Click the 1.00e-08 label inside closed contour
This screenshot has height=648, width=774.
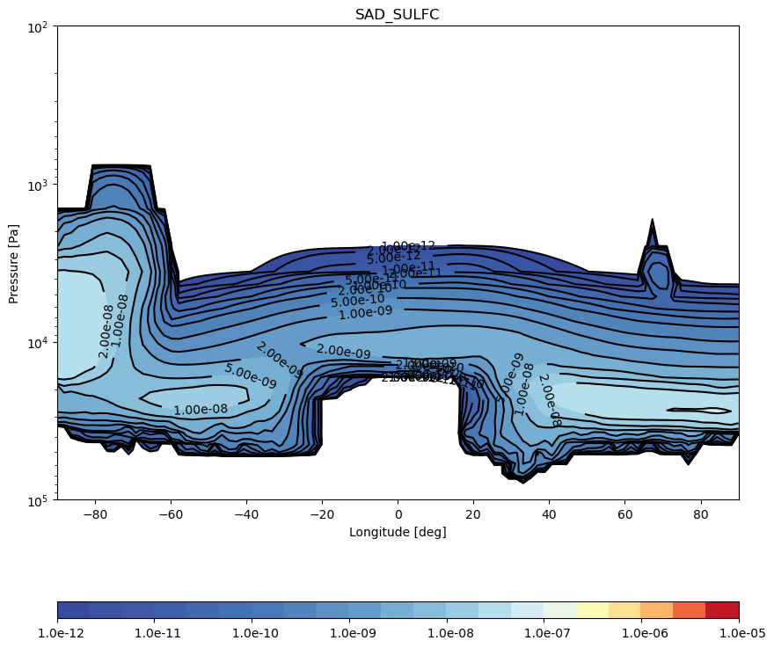click(x=201, y=410)
